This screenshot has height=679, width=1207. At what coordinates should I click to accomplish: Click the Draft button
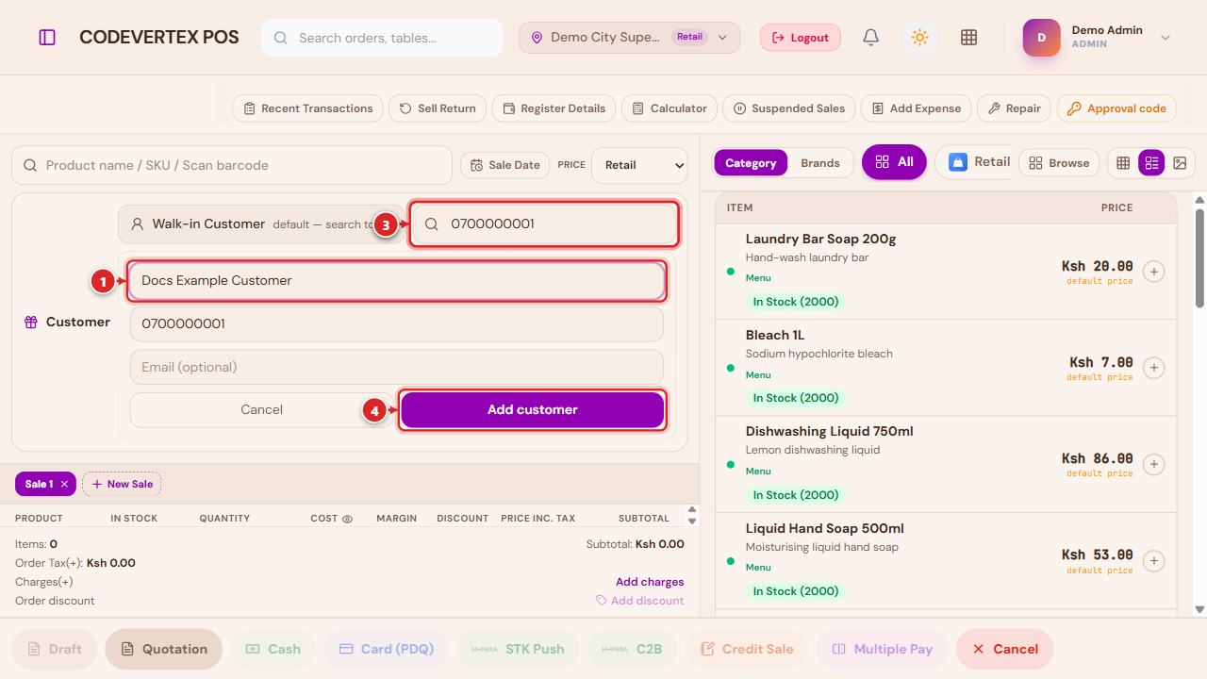(x=55, y=649)
